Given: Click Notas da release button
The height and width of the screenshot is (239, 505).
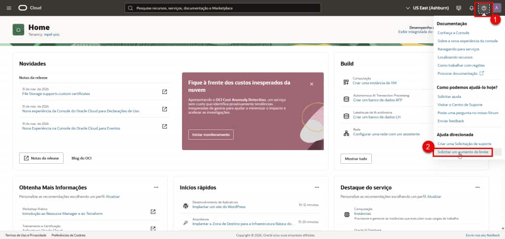Looking at the screenshot, I should (x=41, y=158).
